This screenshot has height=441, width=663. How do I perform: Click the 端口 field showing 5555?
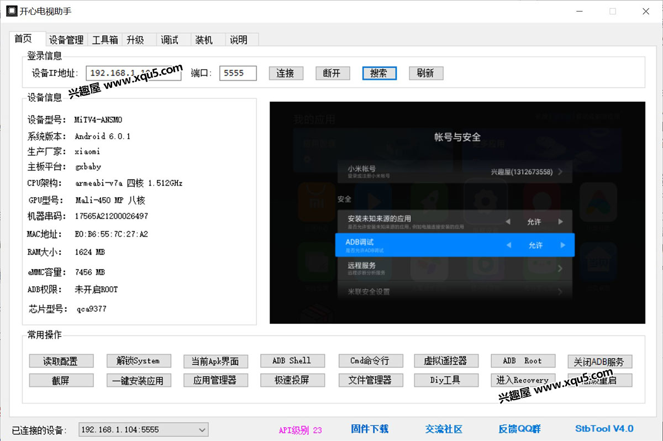click(238, 73)
